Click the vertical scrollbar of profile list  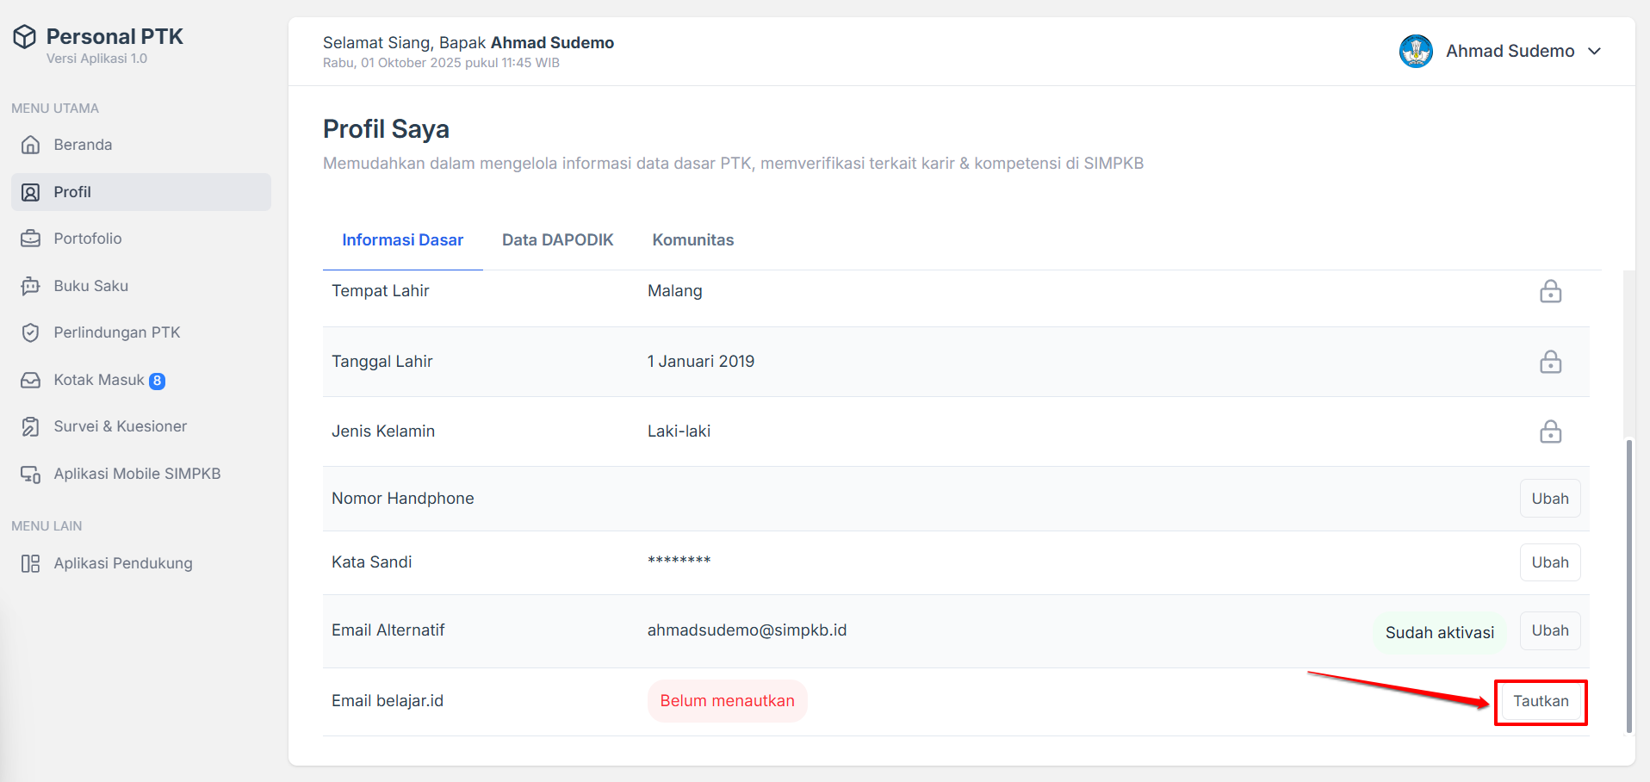tap(1628, 586)
